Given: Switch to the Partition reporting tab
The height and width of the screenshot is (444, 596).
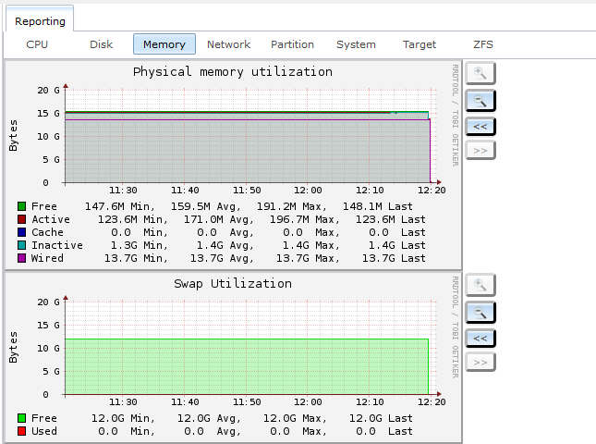Looking at the screenshot, I should (292, 44).
